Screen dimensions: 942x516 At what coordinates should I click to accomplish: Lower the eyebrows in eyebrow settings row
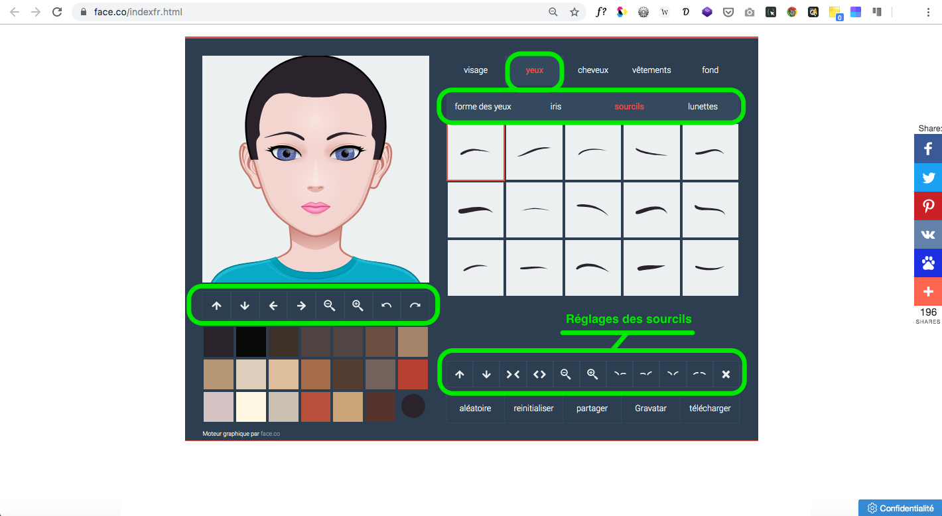coord(486,374)
